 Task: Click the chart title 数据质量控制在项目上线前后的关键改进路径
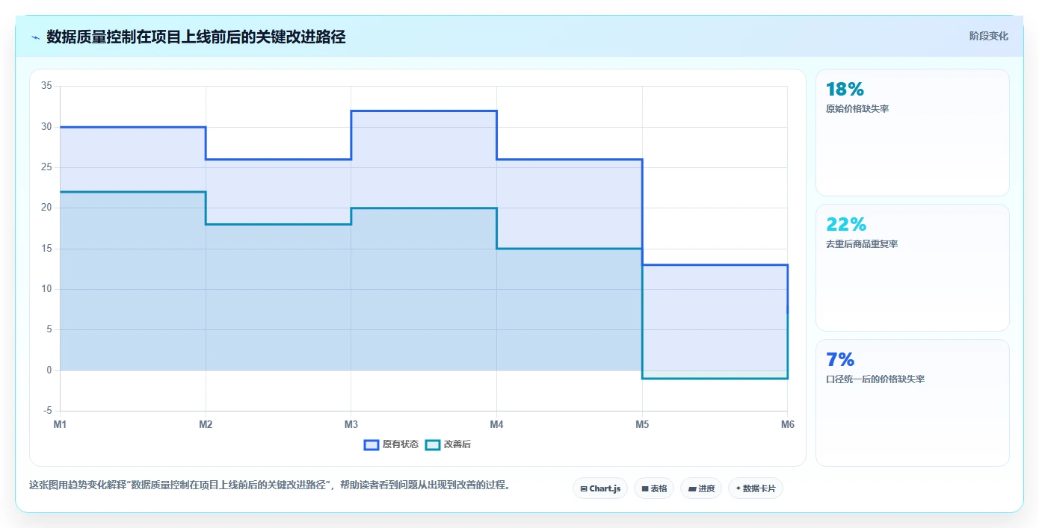point(196,37)
